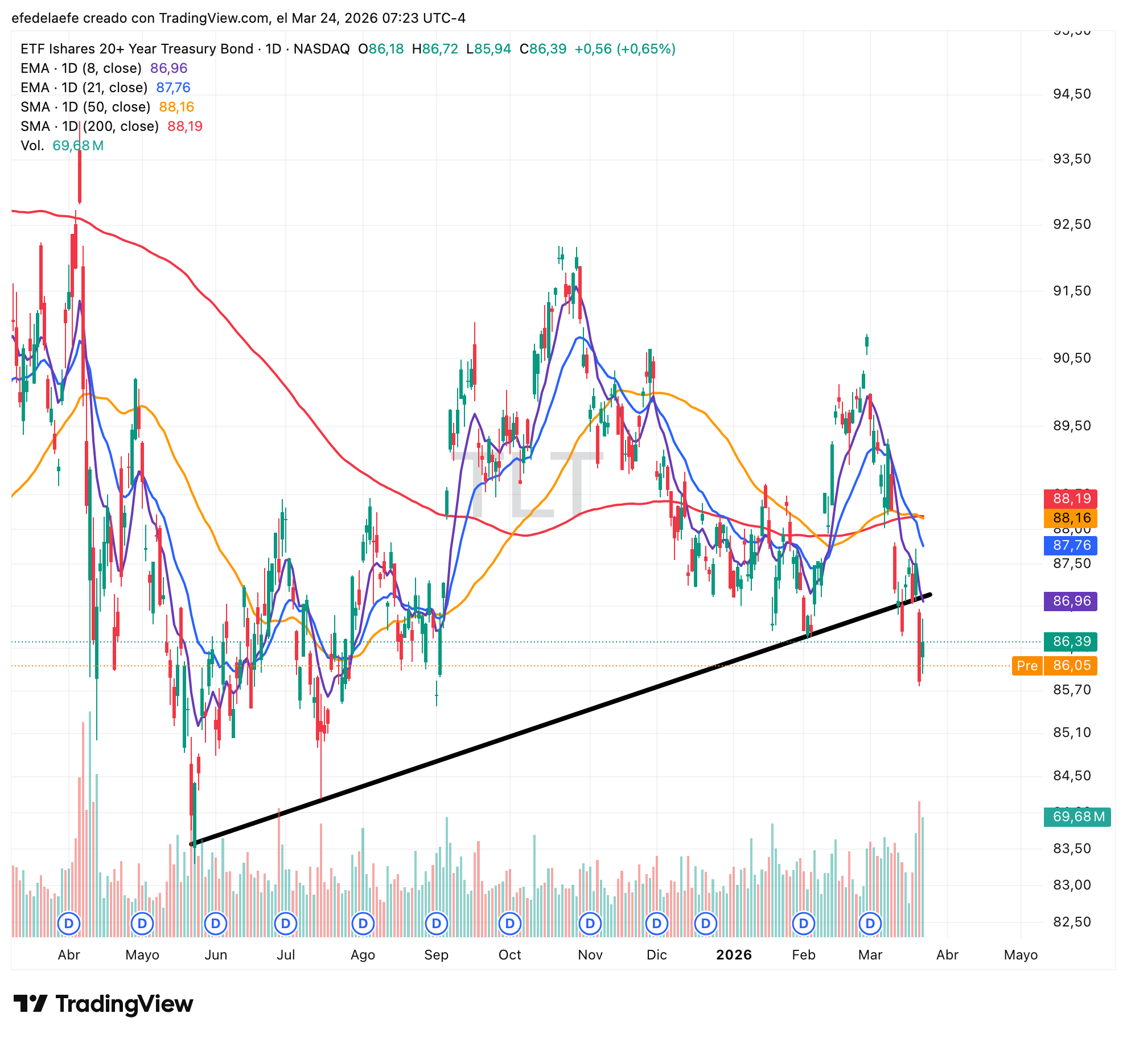Click the ETF Ishares 20+ Year Treasury title

tap(137, 49)
